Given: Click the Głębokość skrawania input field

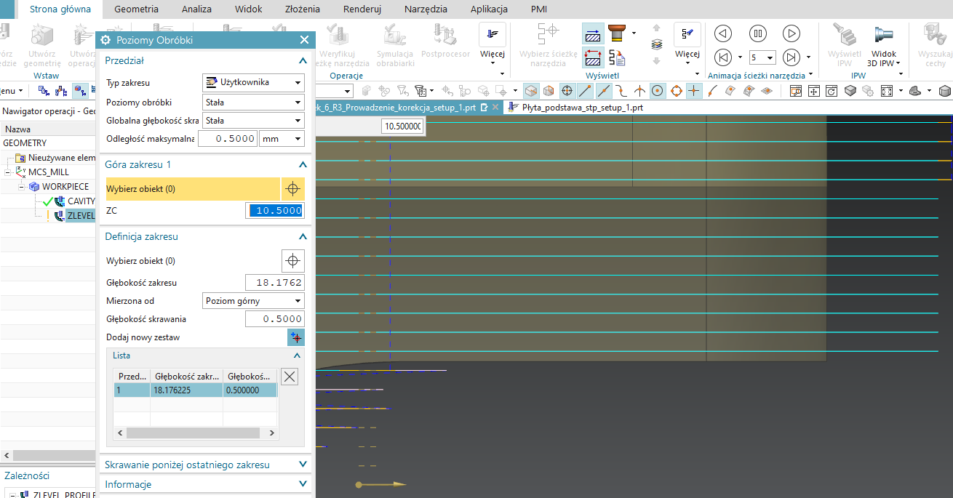Looking at the screenshot, I should (x=274, y=319).
